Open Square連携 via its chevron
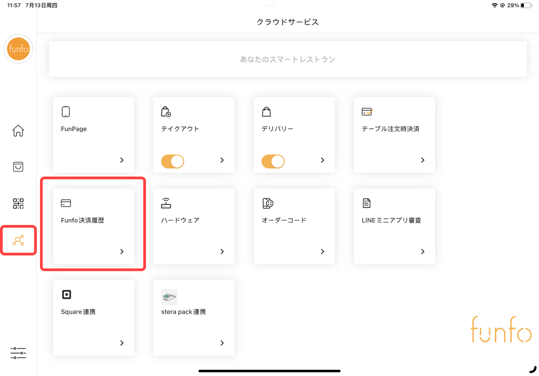The image size is (539, 376). 122,343
